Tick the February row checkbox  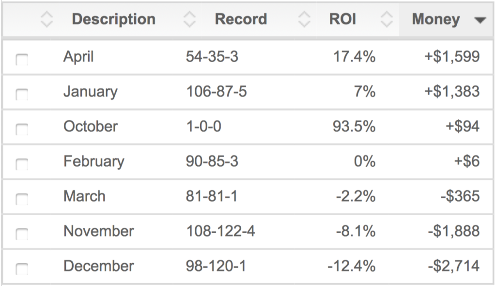click(x=22, y=164)
